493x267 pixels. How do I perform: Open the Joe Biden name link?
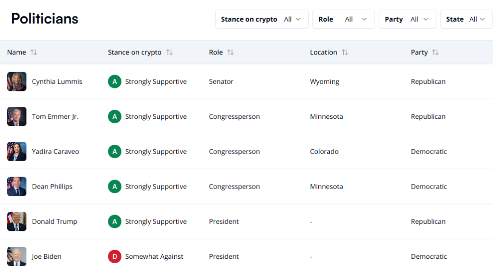tap(47, 256)
